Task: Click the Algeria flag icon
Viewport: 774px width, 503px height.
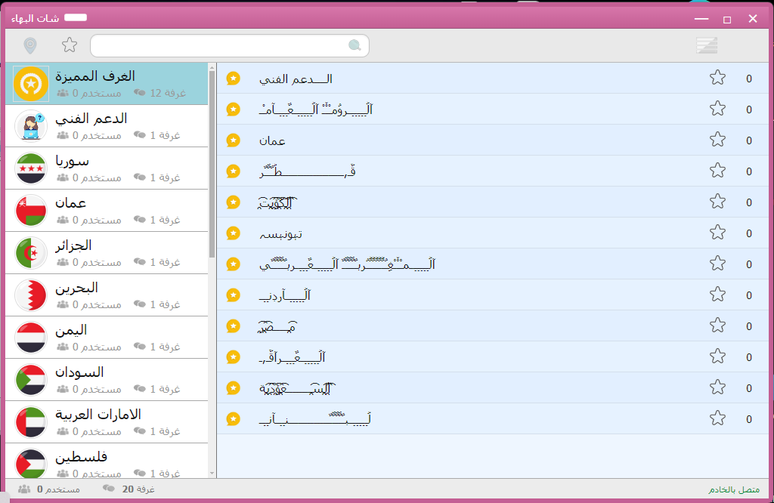Action: (x=31, y=253)
